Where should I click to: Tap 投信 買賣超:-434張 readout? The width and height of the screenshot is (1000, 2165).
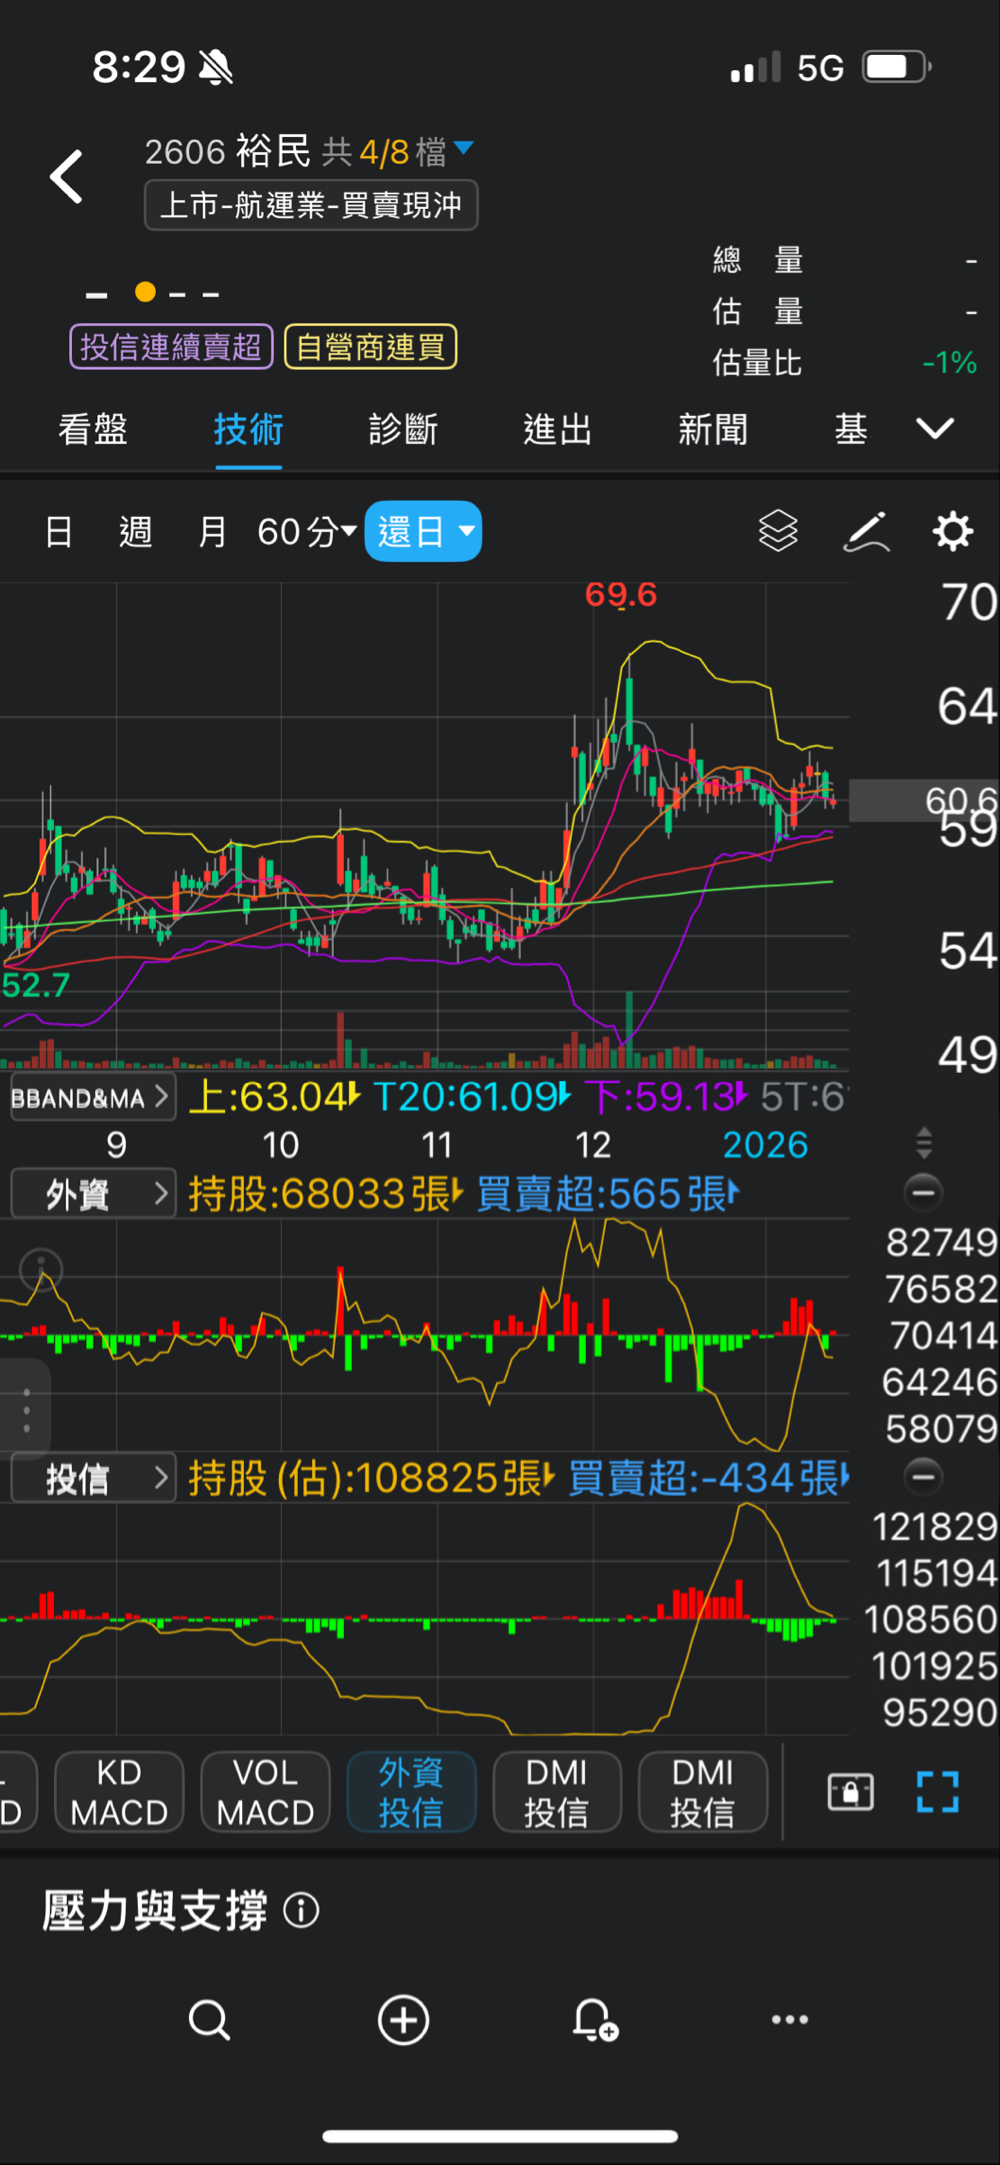(x=710, y=1478)
